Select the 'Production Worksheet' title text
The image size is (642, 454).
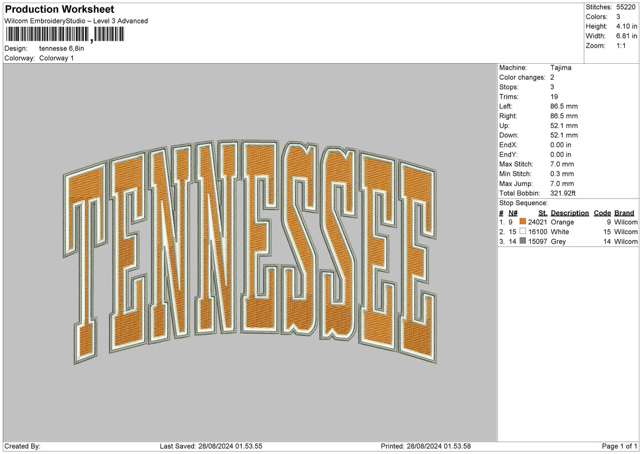[59, 10]
